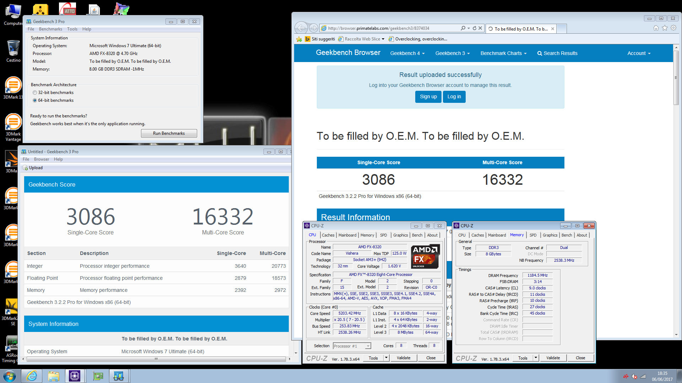Open the Internet Explorer home page icon
Viewport: 682px width, 383px height.
pos(656,28)
